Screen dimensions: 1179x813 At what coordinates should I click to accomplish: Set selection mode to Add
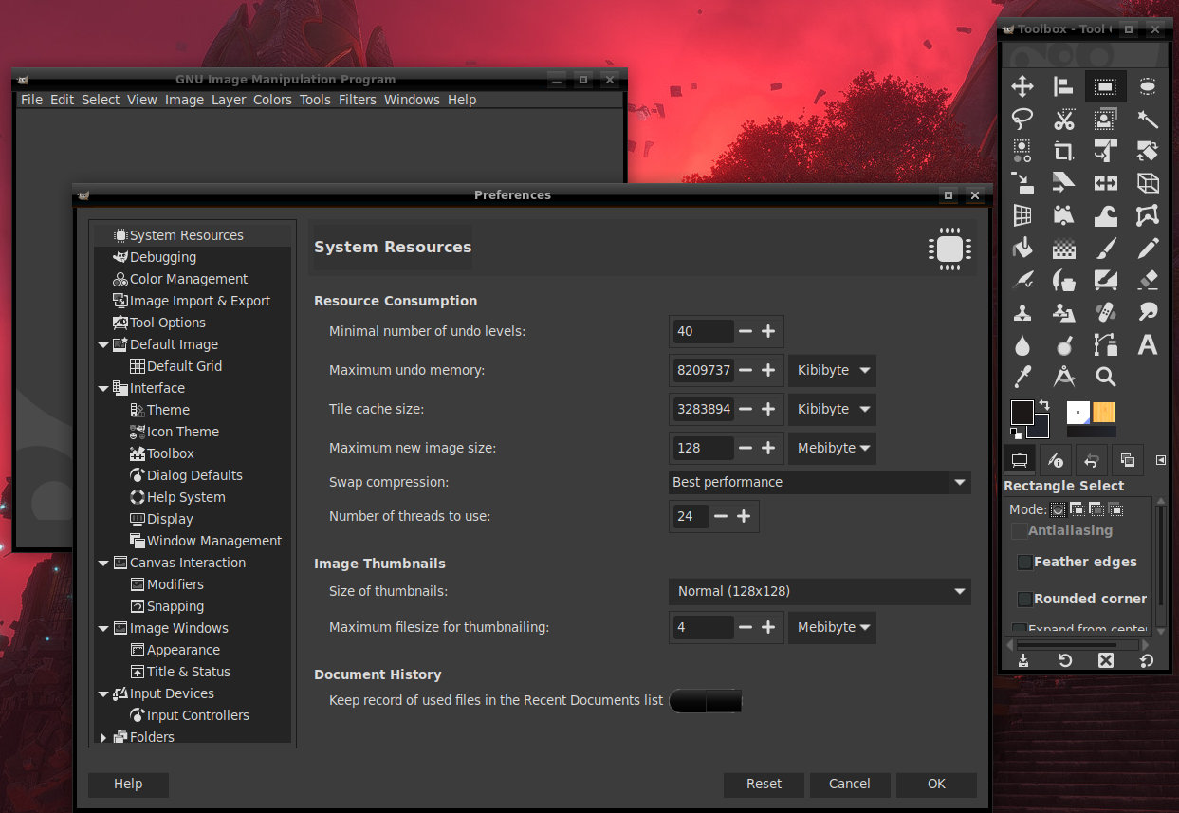click(1078, 509)
